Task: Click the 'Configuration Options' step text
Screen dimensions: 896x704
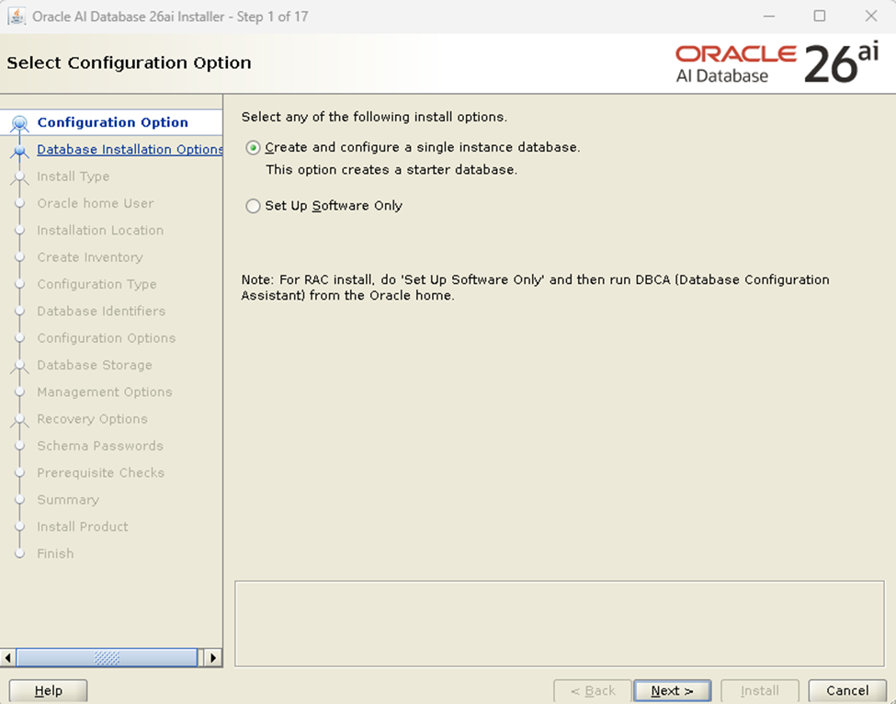Action: click(x=107, y=337)
